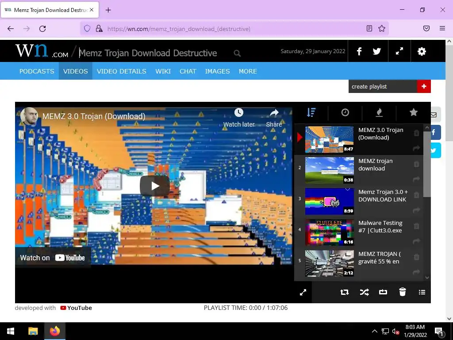Show hidden tray icons chevron
The height and width of the screenshot is (340, 453).
pos(374,331)
